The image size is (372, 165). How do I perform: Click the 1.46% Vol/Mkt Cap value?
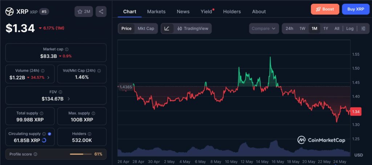pos(82,77)
